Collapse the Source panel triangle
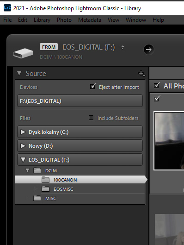Viewport: 184px width, 245px height. (x=19, y=74)
